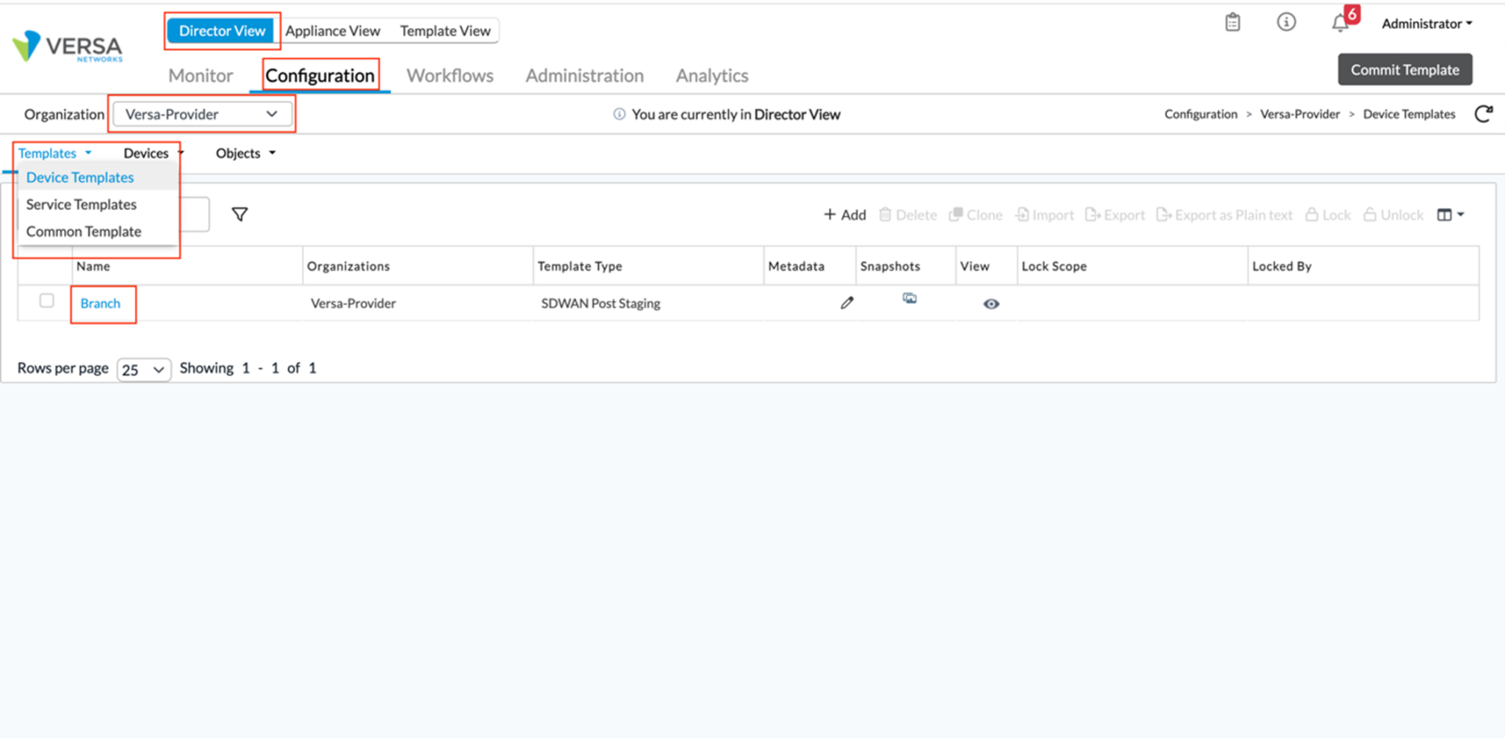Change Rows per page using the 25 dropdown
This screenshot has width=1505, height=738.
click(x=143, y=369)
